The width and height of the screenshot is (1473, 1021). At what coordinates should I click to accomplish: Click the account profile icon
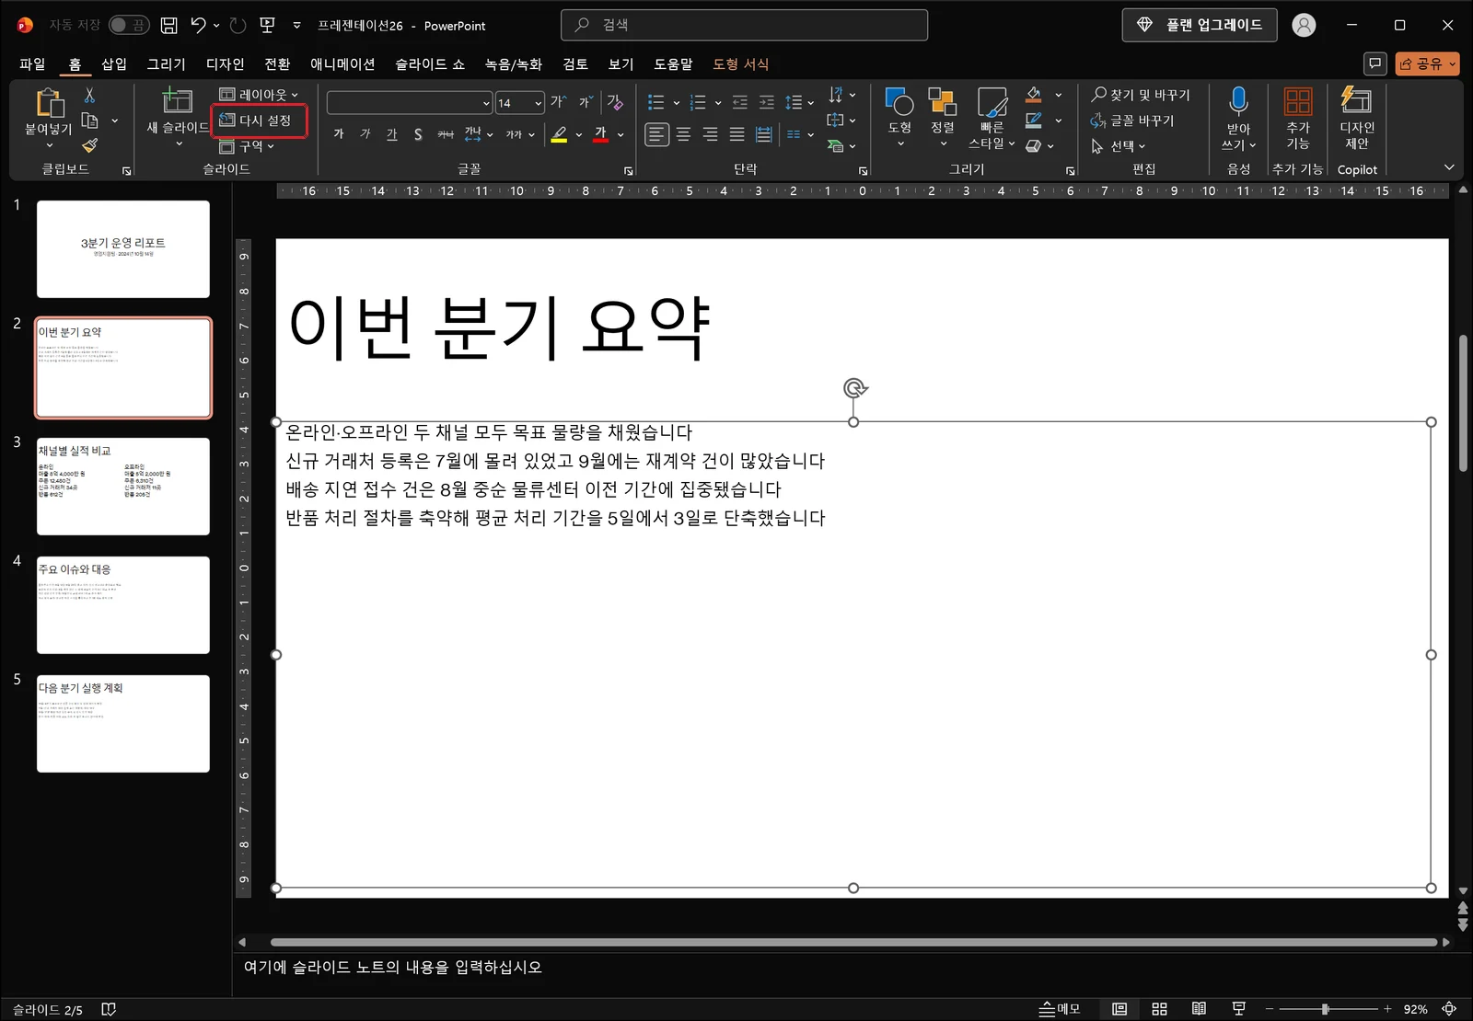click(1304, 26)
